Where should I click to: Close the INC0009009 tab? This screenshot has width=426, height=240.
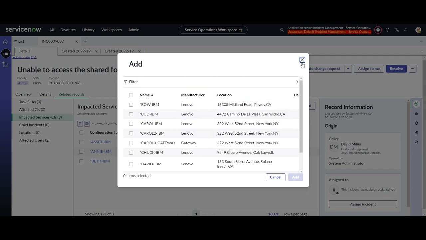coord(77,42)
